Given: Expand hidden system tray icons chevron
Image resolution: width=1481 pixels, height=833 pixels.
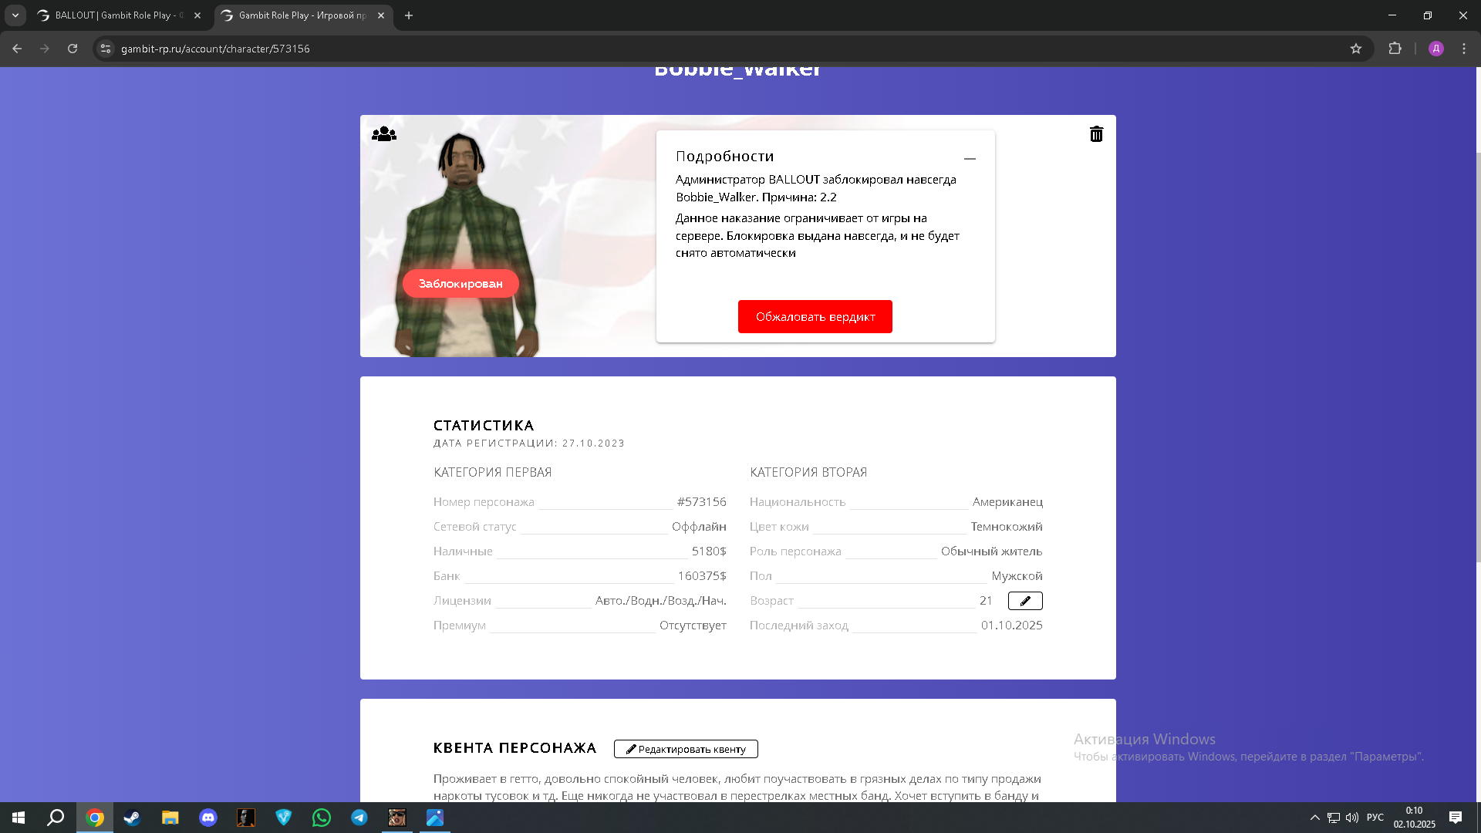Looking at the screenshot, I should [x=1314, y=818].
